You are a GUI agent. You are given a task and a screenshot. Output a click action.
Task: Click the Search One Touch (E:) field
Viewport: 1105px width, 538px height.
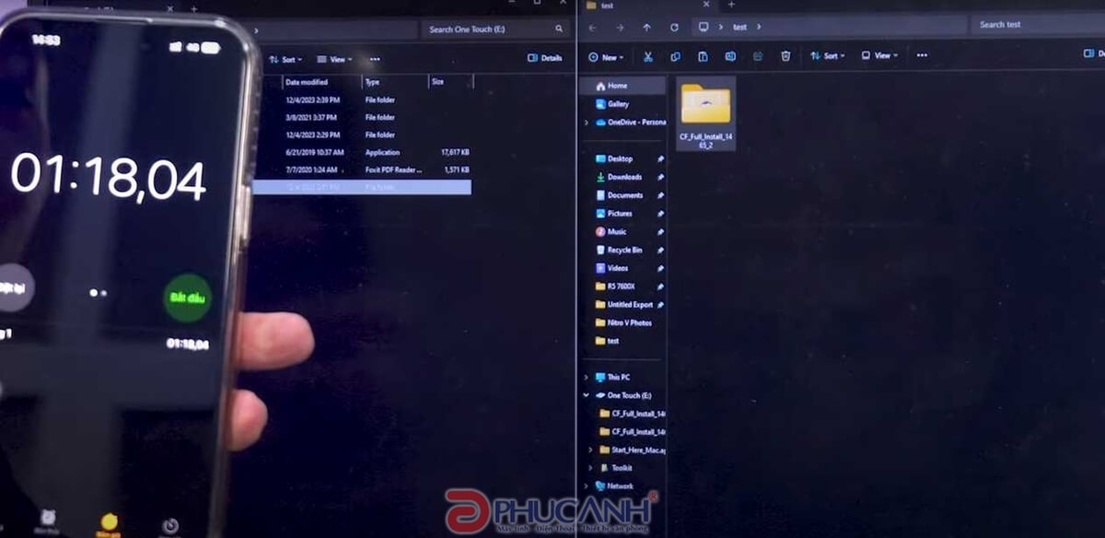[x=495, y=29]
